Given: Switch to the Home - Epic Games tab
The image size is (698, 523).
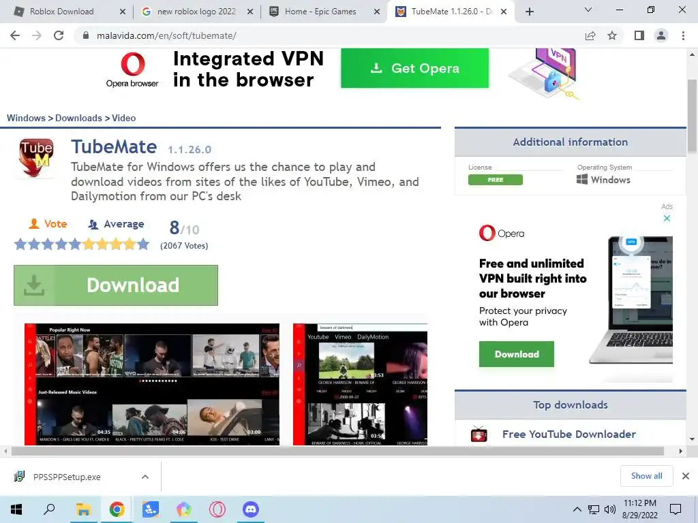Looking at the screenshot, I should click(325, 12).
